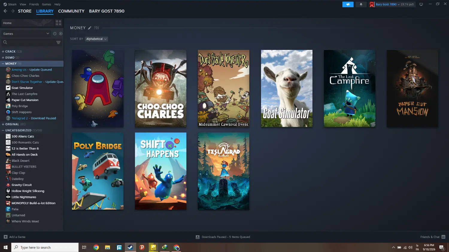Viewport: 449px width, 252px height.
Task: Open the BARY GOST 7890 profile tab
Action: pos(107,11)
